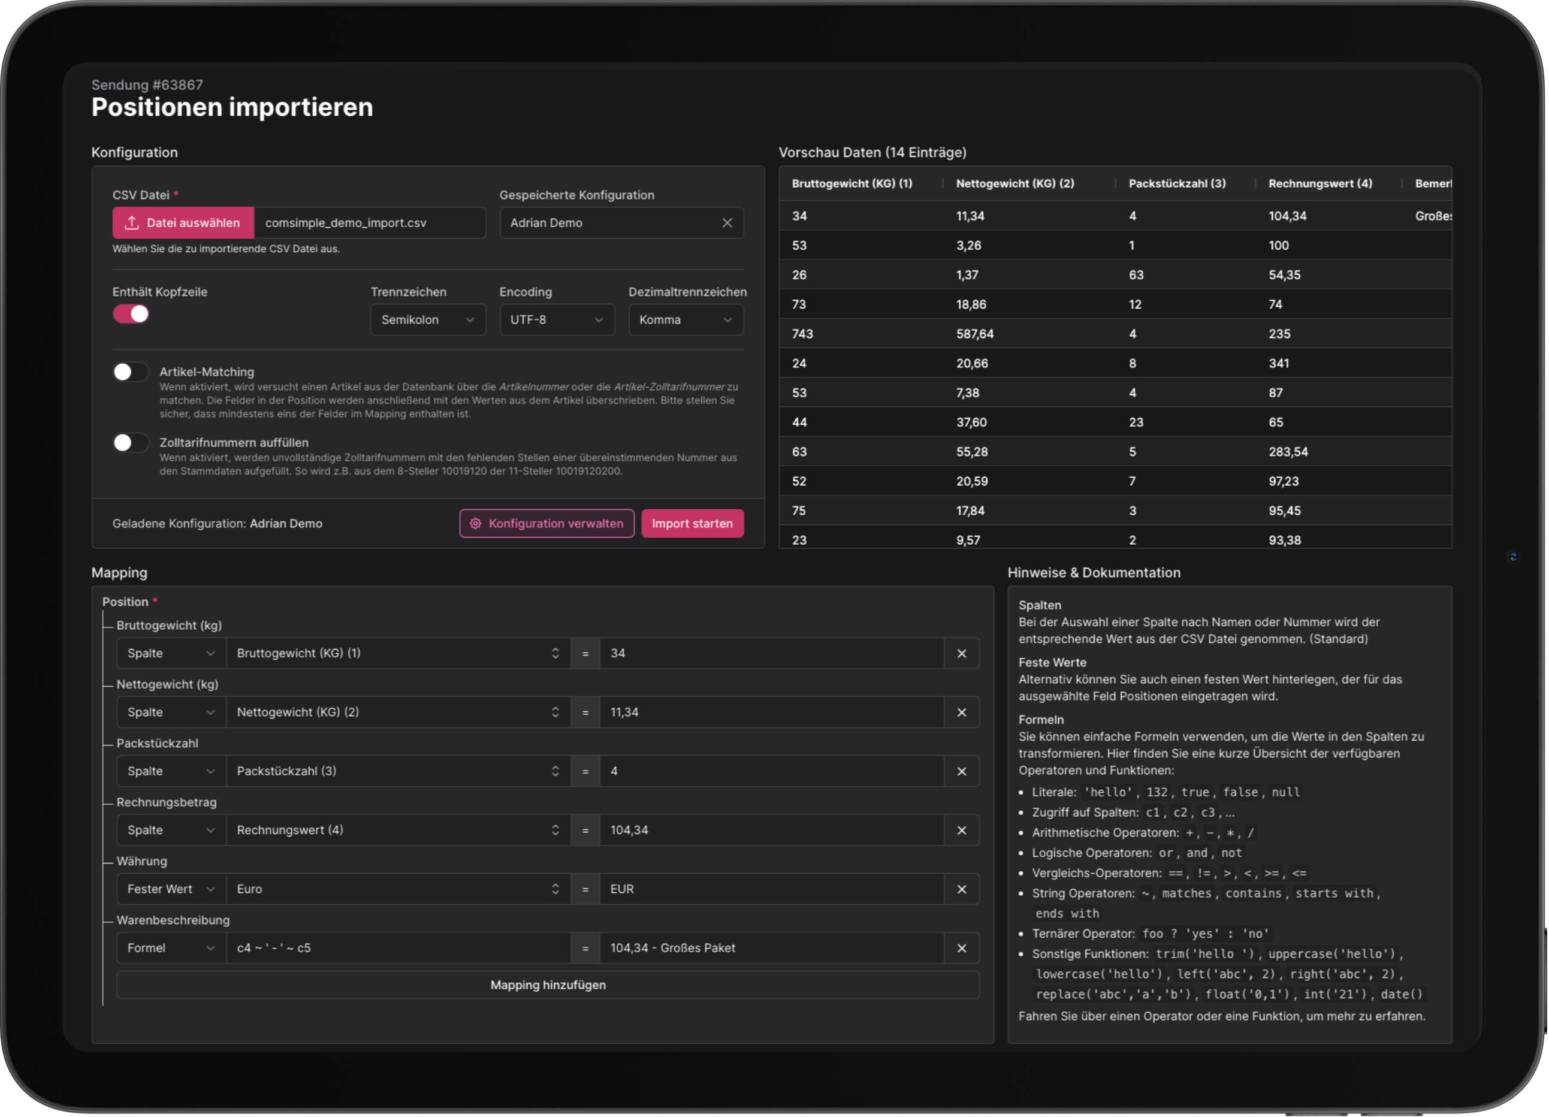Open the Bruttogewicht (KG) (1) column selector

(x=399, y=654)
